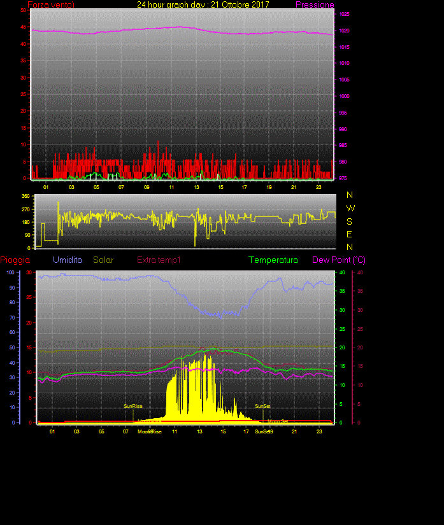Select the "1020" pressure axis value
444x525 pixels.
coord(344,31)
